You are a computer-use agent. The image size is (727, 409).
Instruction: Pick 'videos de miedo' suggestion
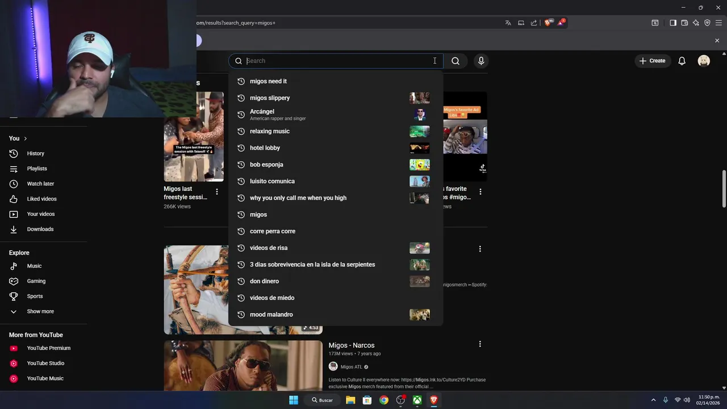pyautogui.click(x=336, y=298)
